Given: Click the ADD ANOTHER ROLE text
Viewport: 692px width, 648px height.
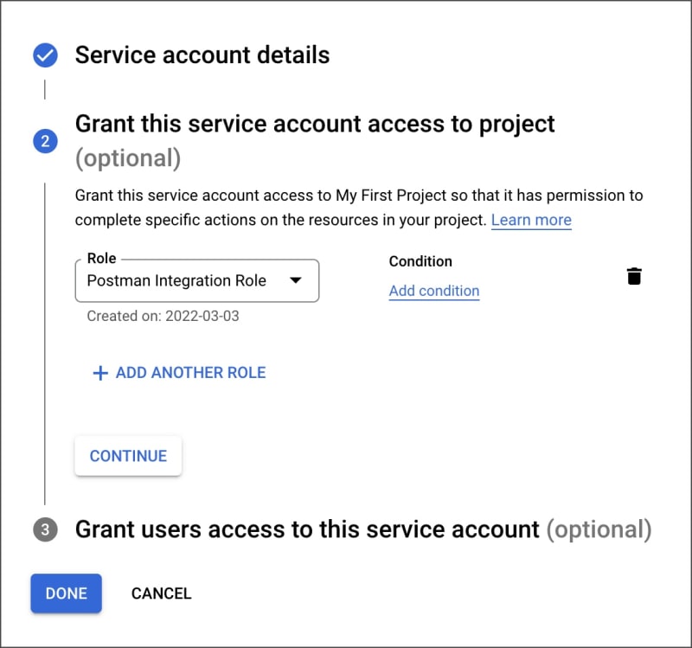Looking at the screenshot, I should 190,373.
